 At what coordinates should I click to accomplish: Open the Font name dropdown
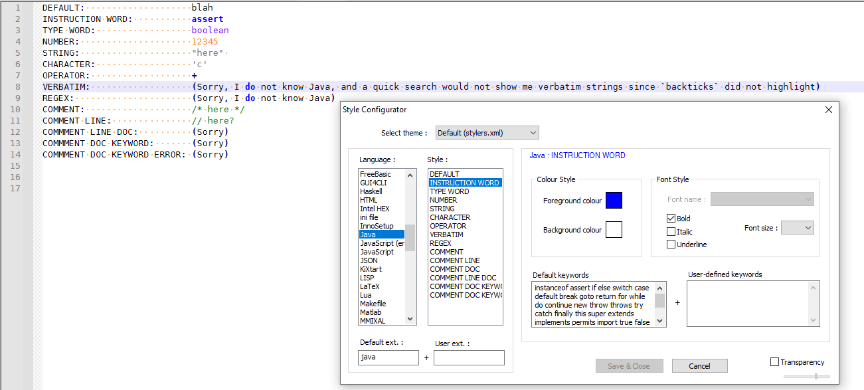(762, 199)
